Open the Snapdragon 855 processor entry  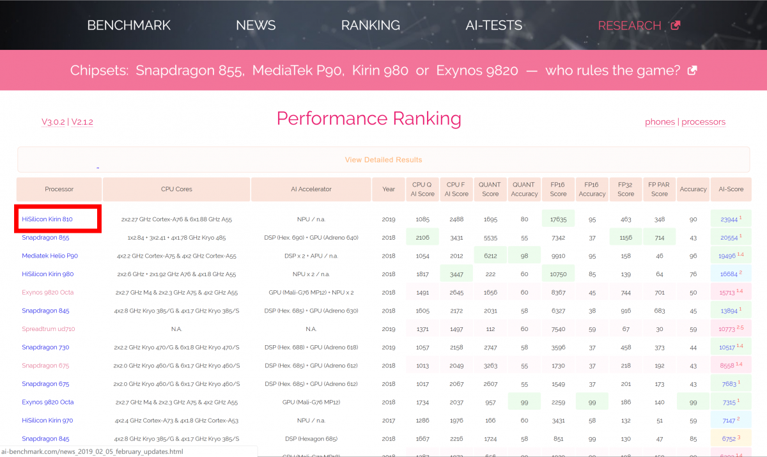click(x=45, y=237)
